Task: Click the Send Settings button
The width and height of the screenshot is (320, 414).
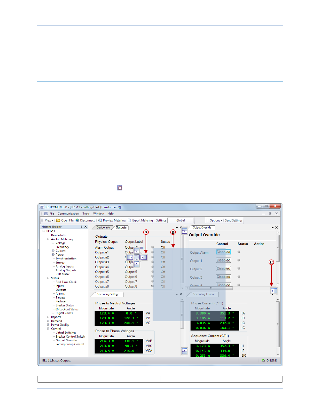Action: [x=234, y=221]
